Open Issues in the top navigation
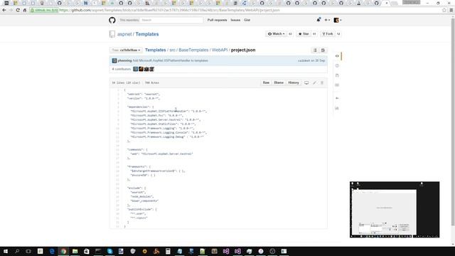 [235, 20]
